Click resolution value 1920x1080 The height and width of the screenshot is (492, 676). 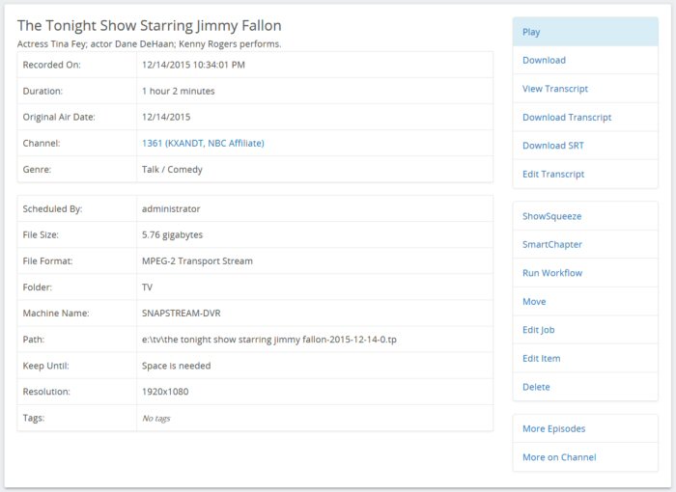pos(165,392)
